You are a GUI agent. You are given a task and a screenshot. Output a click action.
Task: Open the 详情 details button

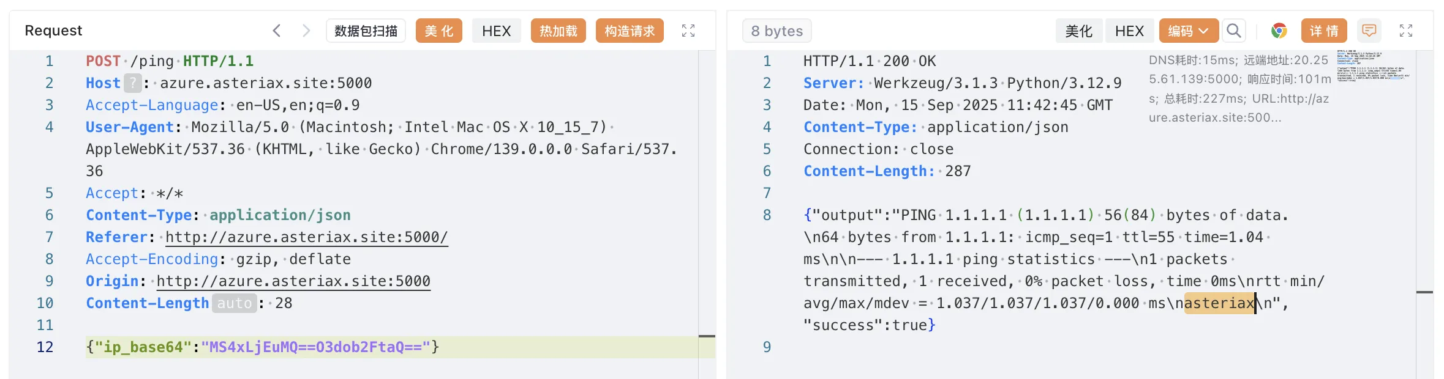(1323, 31)
